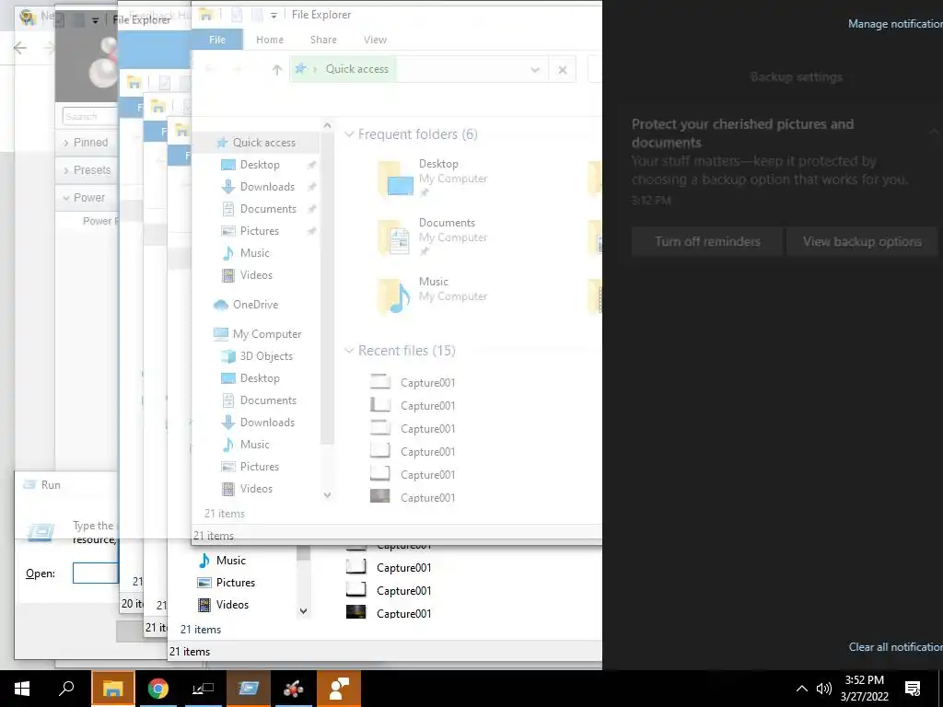943x707 pixels.
Task: Open pinned Documents under Quick access
Action: point(268,209)
